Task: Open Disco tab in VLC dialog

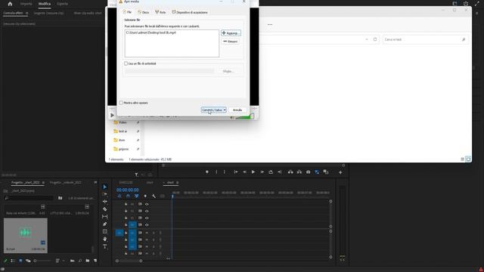Action: coord(143,12)
